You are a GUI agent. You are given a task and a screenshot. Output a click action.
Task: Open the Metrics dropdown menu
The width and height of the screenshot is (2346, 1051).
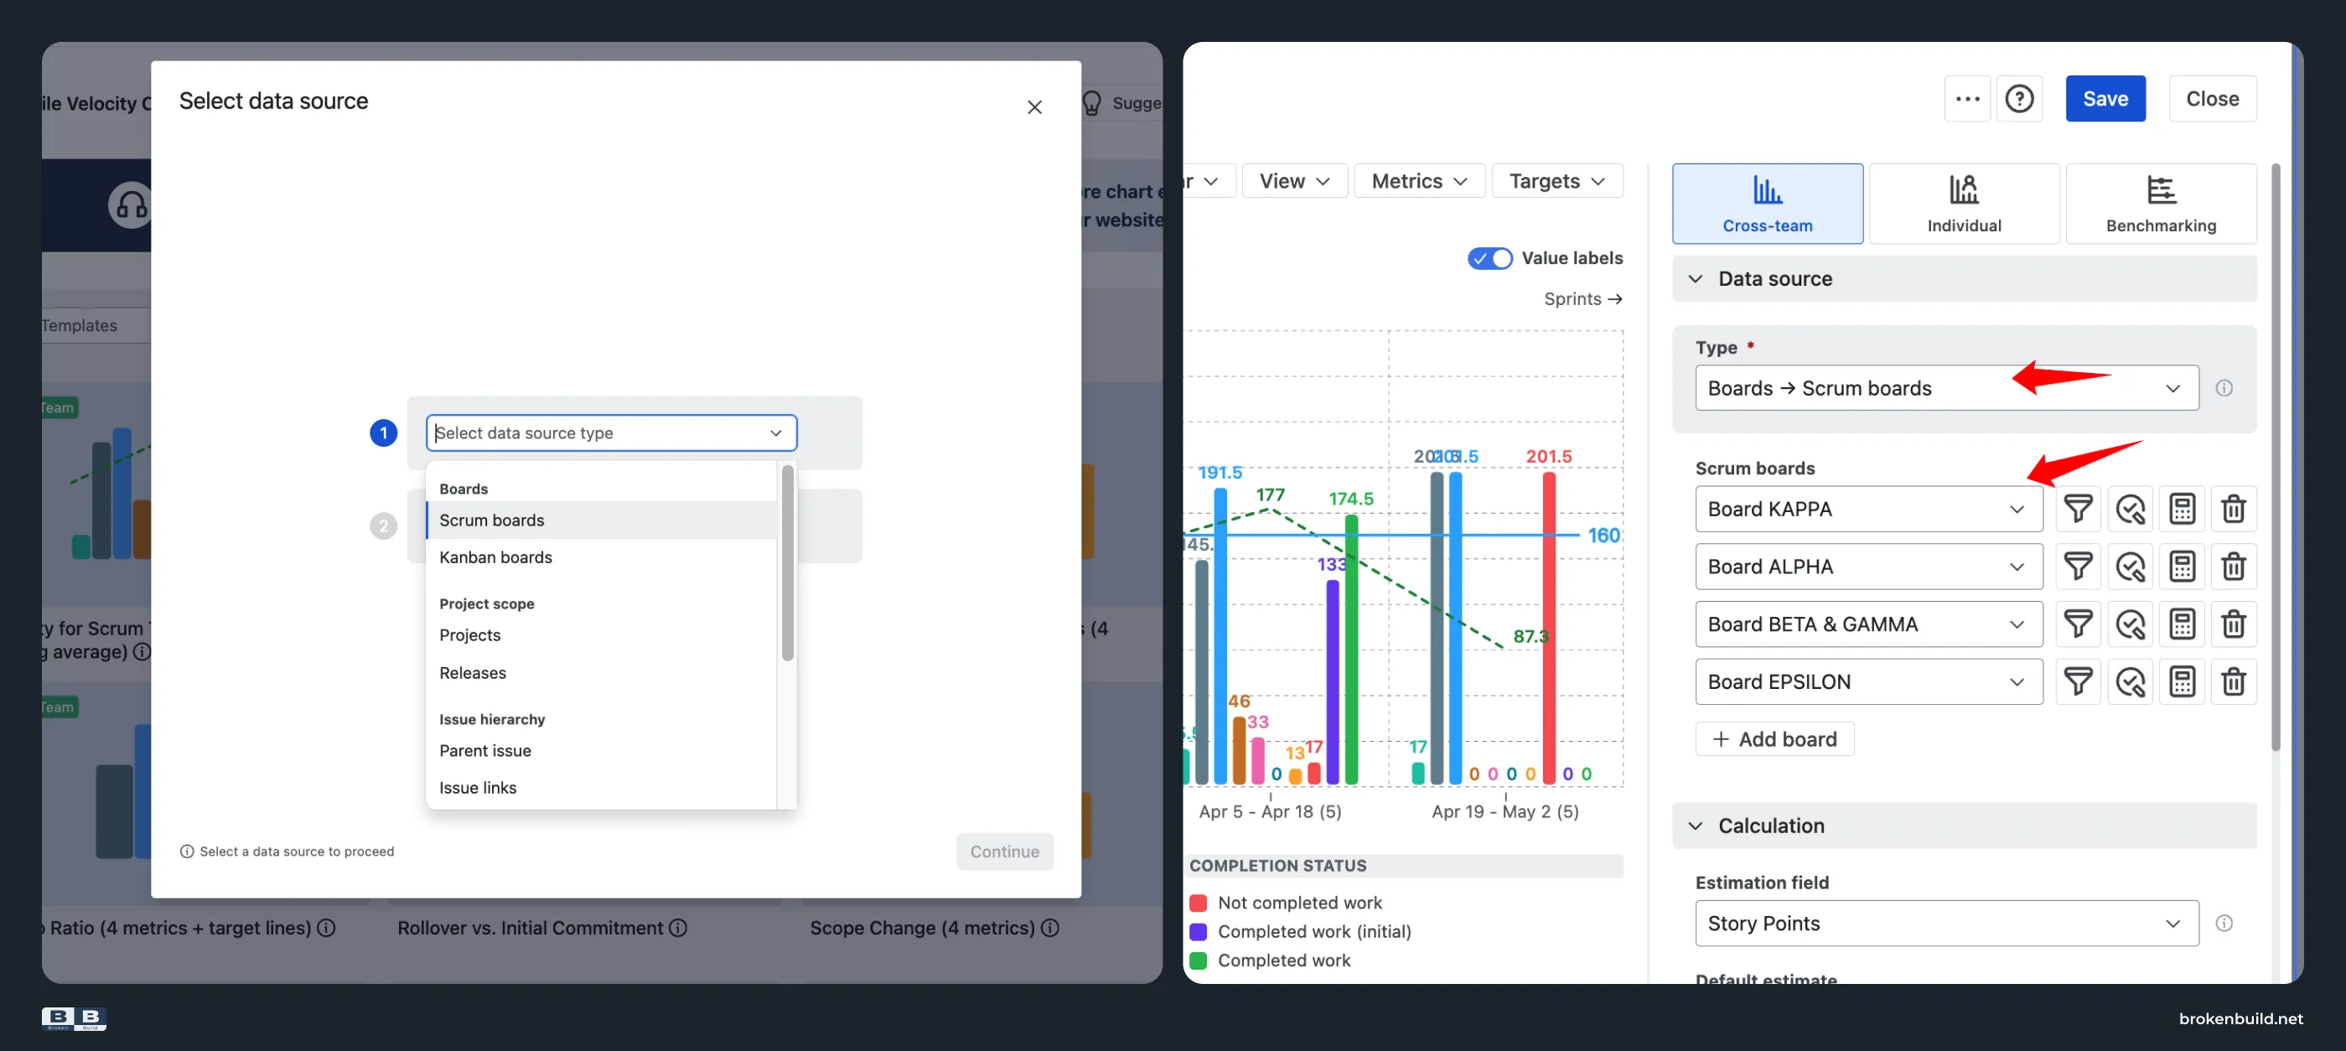[x=1420, y=181]
